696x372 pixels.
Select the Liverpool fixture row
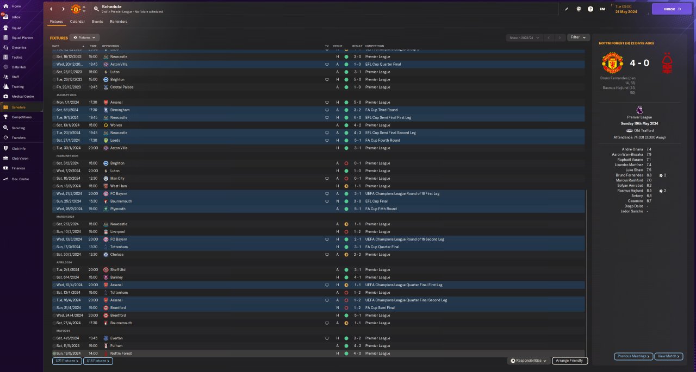(318, 232)
